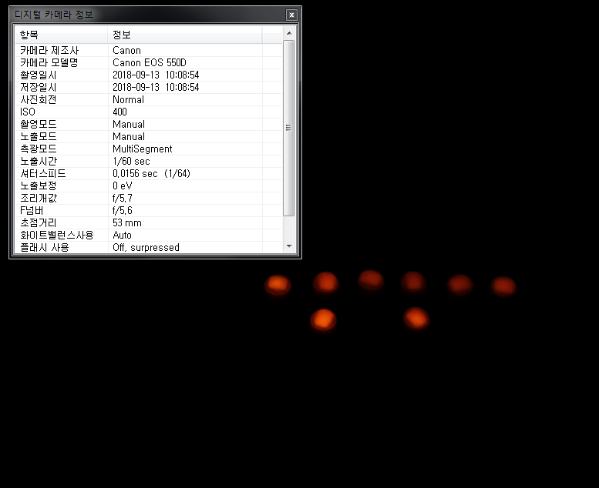Viewport: 599px width, 488px height.
Task: Click the 0.0156 sec (1/64) value
Action: point(151,174)
